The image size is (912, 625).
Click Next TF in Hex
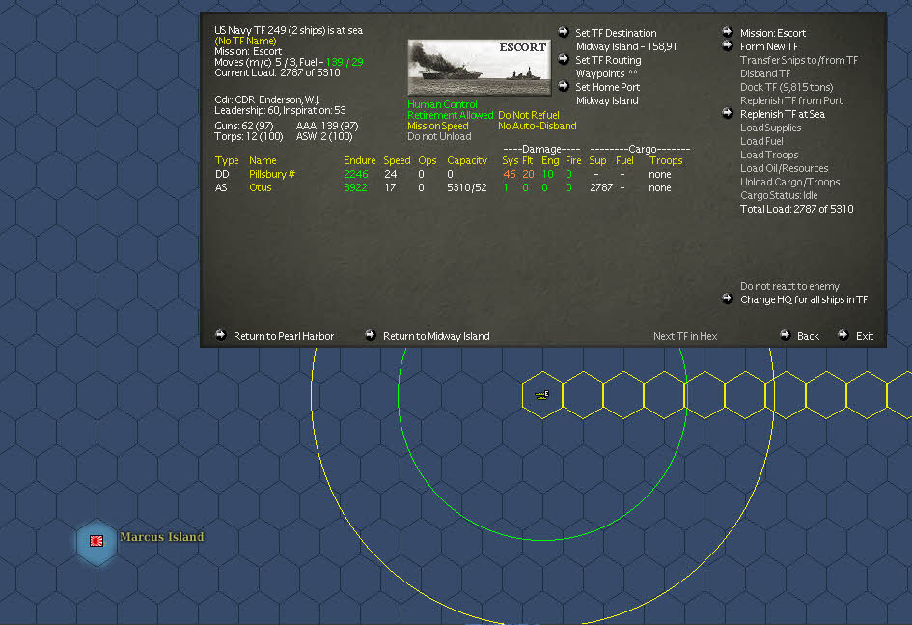tap(684, 336)
